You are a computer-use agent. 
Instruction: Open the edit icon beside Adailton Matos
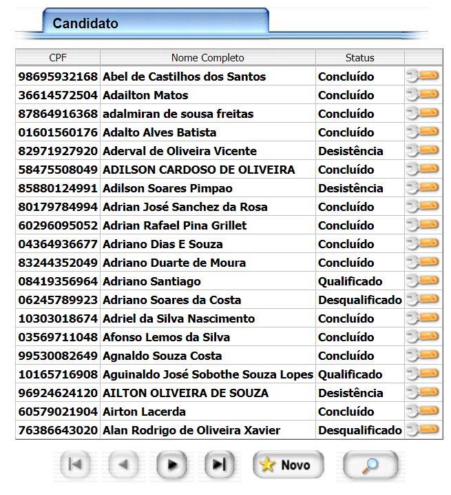(x=423, y=94)
